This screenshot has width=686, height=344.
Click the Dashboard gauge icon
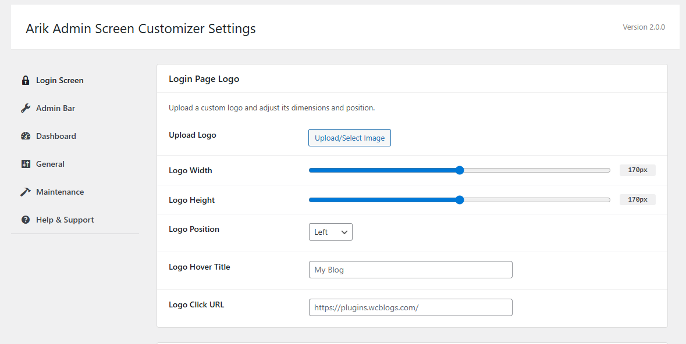(26, 136)
